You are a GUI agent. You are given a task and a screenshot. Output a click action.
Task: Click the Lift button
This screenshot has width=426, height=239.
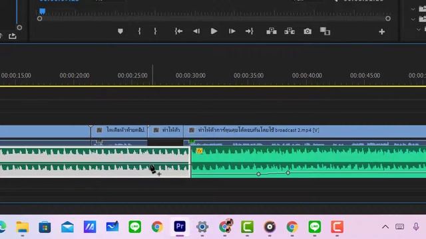pos(272,31)
